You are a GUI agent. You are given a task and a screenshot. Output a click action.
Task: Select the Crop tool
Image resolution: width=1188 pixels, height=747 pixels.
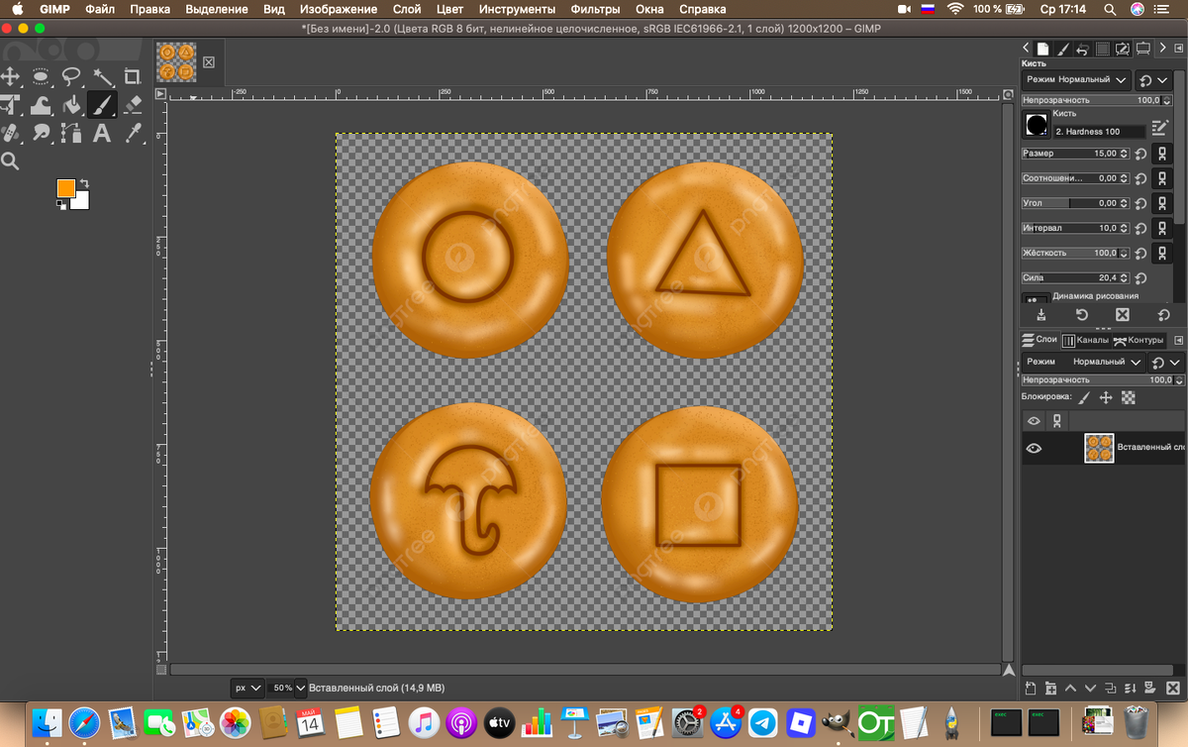132,76
